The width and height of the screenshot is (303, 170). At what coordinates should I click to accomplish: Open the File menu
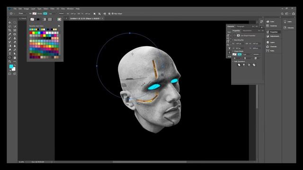15,9
